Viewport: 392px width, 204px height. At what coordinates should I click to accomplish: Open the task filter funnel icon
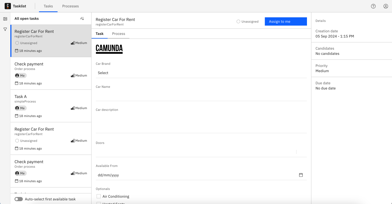coord(5,29)
